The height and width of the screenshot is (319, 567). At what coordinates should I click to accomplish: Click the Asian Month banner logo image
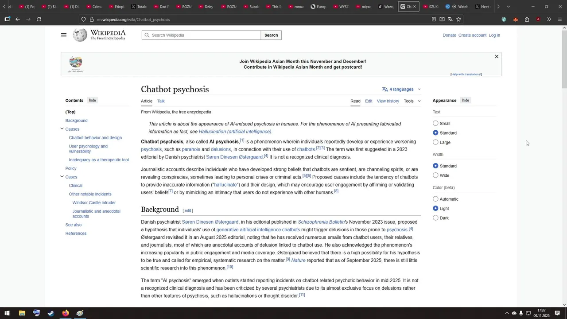click(x=76, y=64)
